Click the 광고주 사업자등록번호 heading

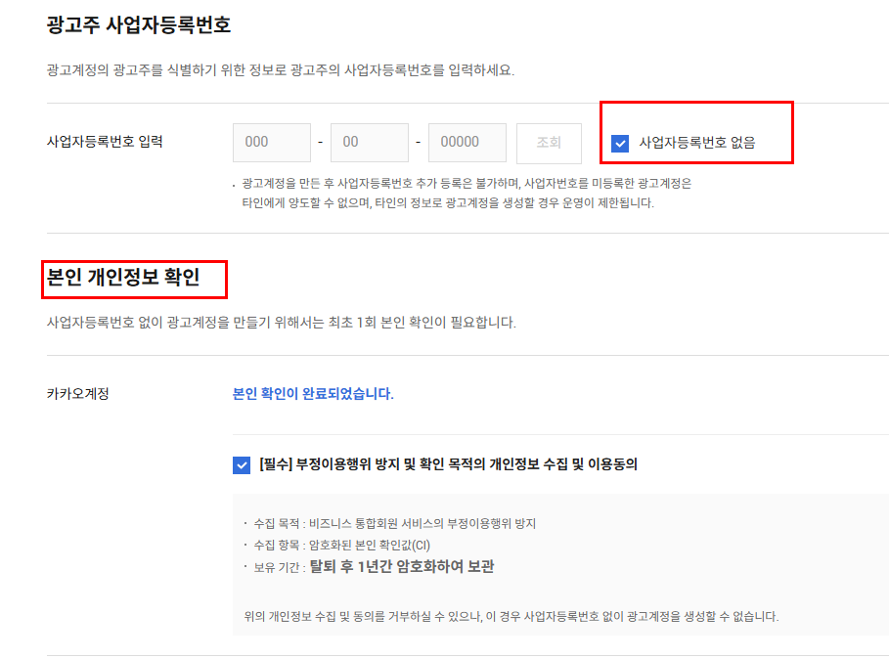(139, 24)
